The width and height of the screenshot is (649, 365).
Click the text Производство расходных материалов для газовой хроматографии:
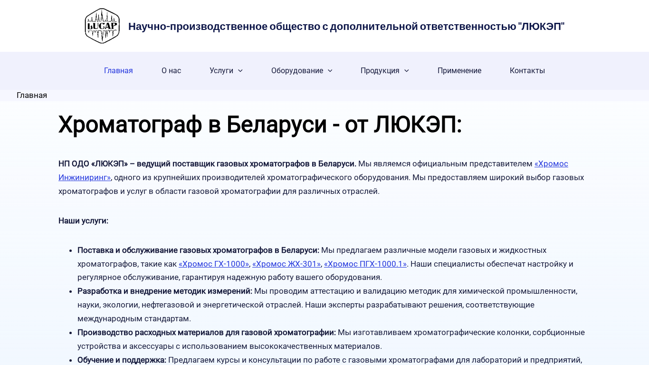207,332
